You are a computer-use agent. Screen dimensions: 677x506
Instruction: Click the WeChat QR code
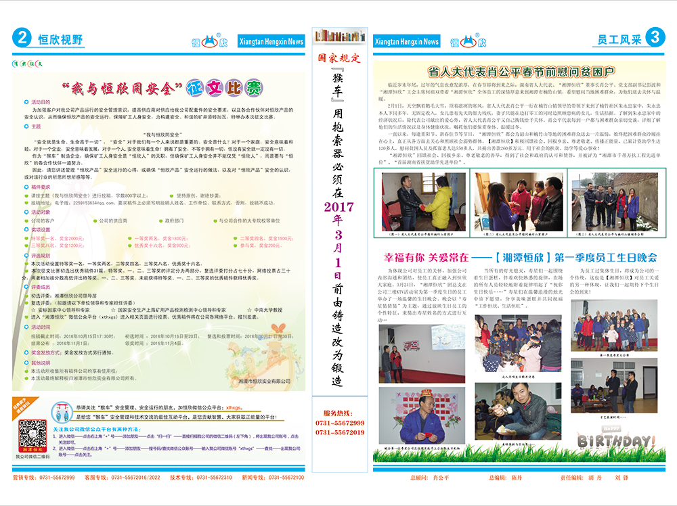point(31,435)
